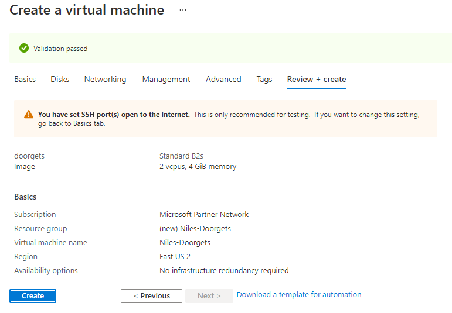Click the green Validation passed checkmark icon
The image size is (452, 313).
pos(24,49)
